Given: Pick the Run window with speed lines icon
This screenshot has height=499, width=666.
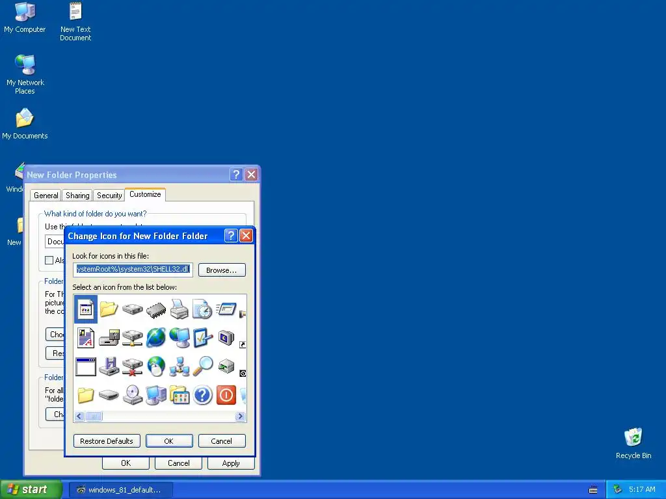Looking at the screenshot, I should [226, 309].
